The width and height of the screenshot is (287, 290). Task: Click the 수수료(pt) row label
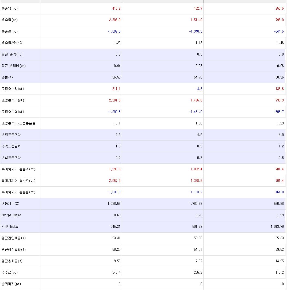[10, 273]
